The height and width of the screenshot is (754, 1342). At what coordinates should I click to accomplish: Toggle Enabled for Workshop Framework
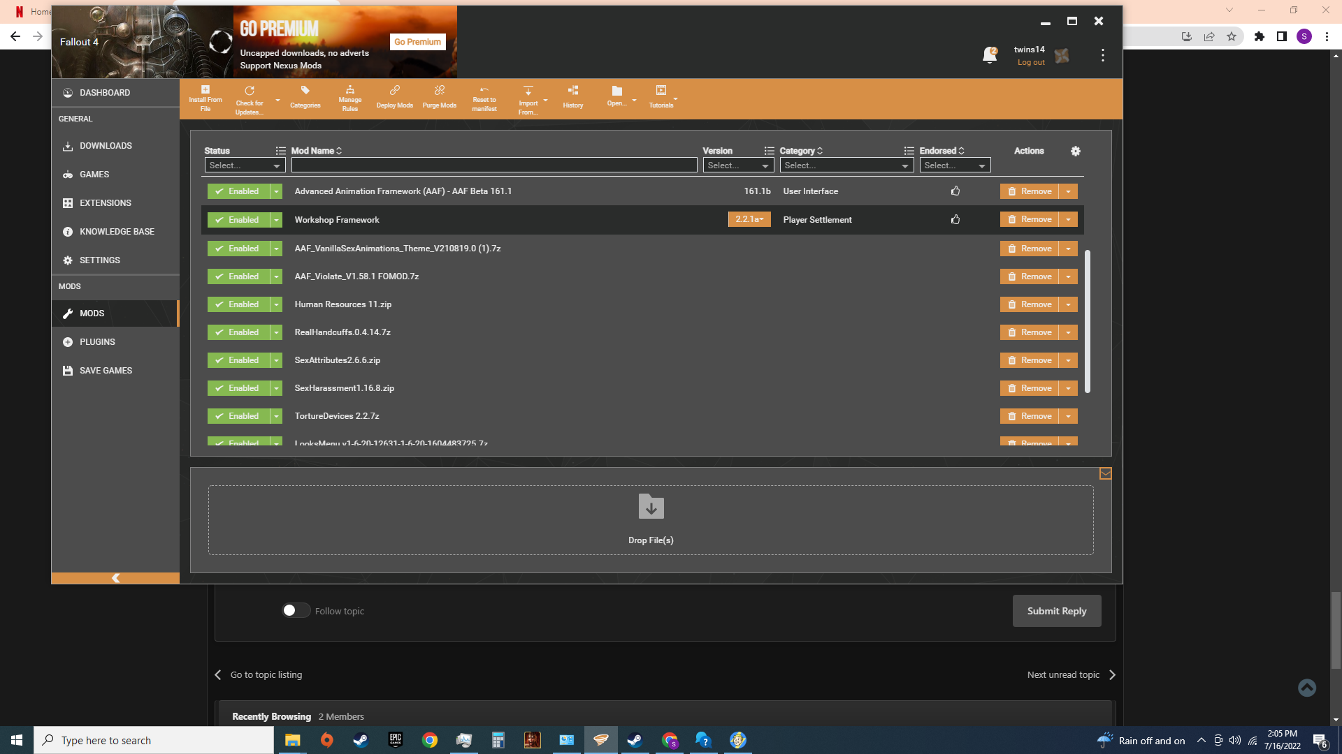click(x=238, y=220)
